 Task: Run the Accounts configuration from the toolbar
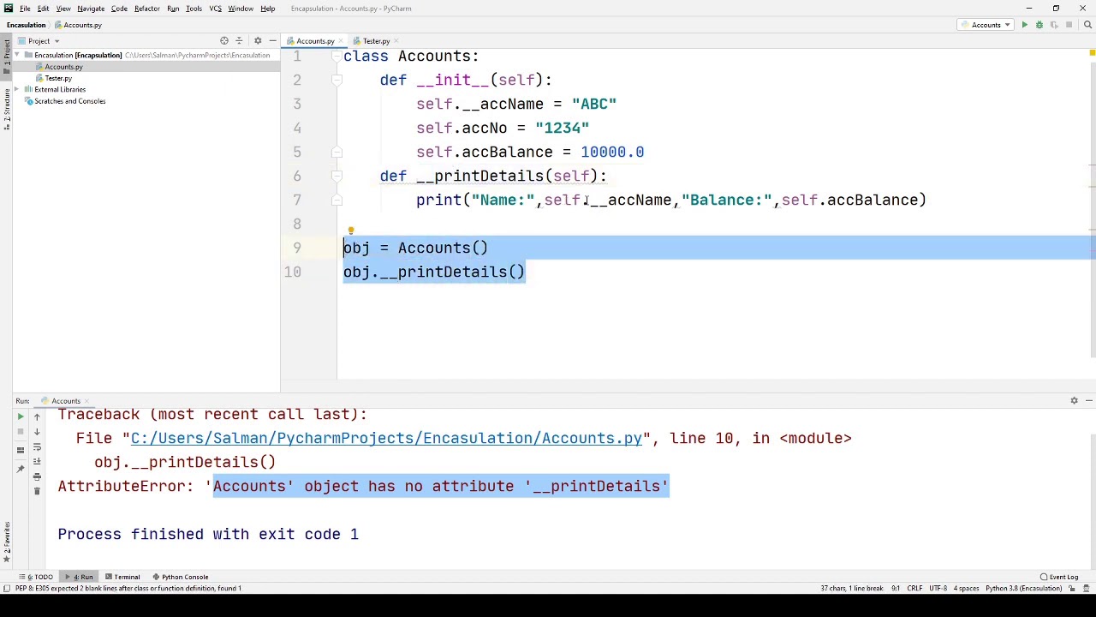click(1024, 25)
